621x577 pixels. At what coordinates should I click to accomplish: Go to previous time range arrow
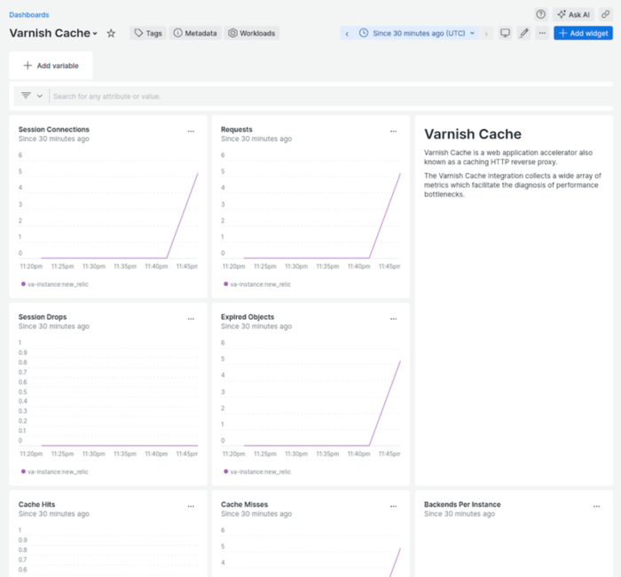click(x=347, y=34)
